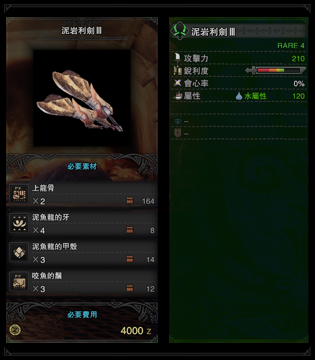
Task: Click the sharpness 銳利度 whetstone icon
Action: pos(178,71)
